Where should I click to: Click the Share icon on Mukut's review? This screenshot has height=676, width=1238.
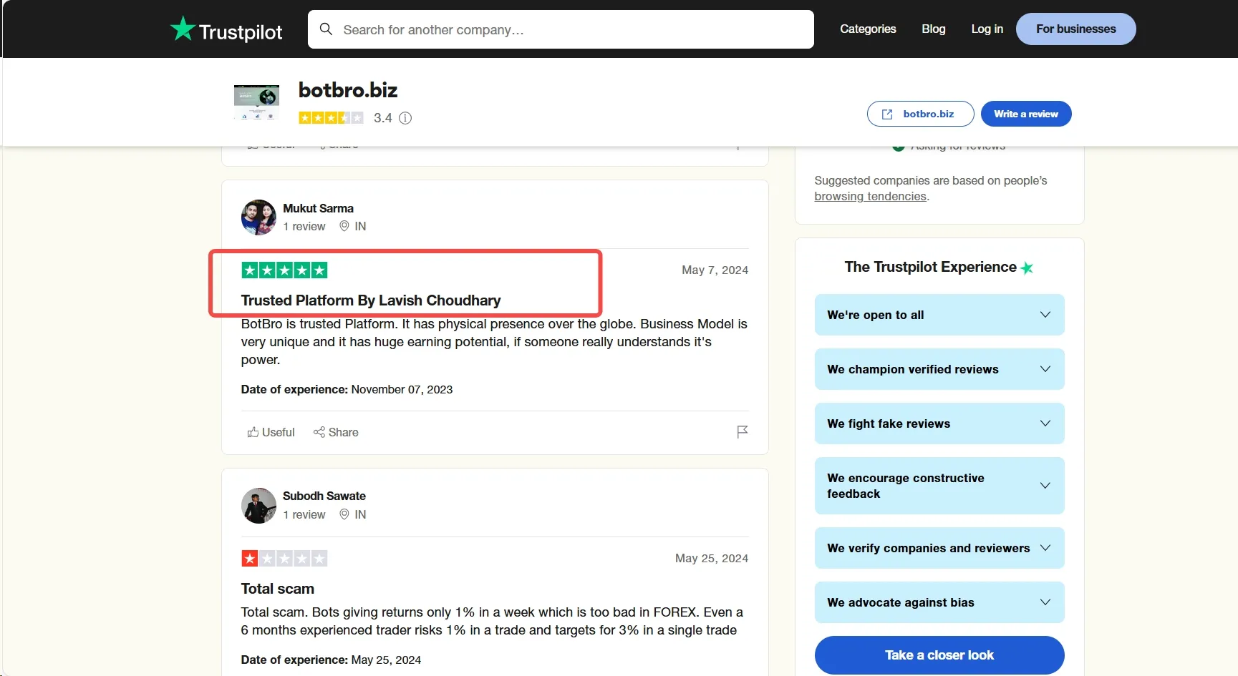(319, 432)
